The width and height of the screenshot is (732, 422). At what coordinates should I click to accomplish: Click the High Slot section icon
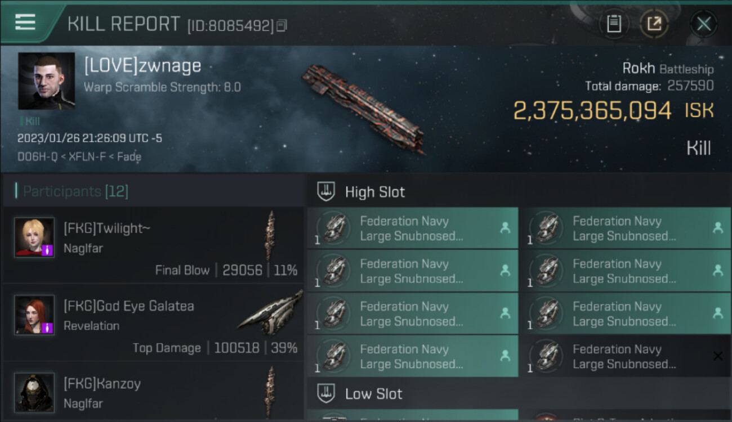[x=327, y=192]
